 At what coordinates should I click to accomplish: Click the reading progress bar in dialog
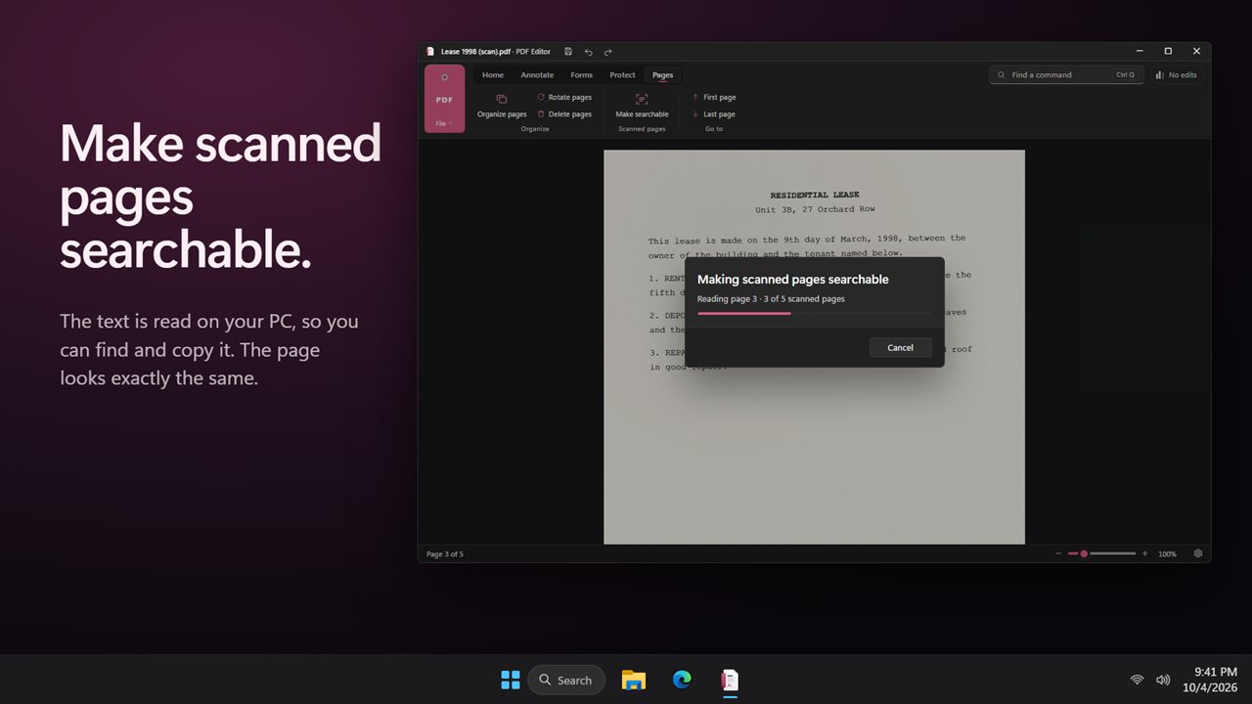point(814,313)
